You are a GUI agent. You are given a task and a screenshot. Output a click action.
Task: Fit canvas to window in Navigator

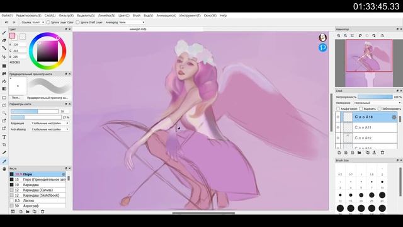click(352, 35)
